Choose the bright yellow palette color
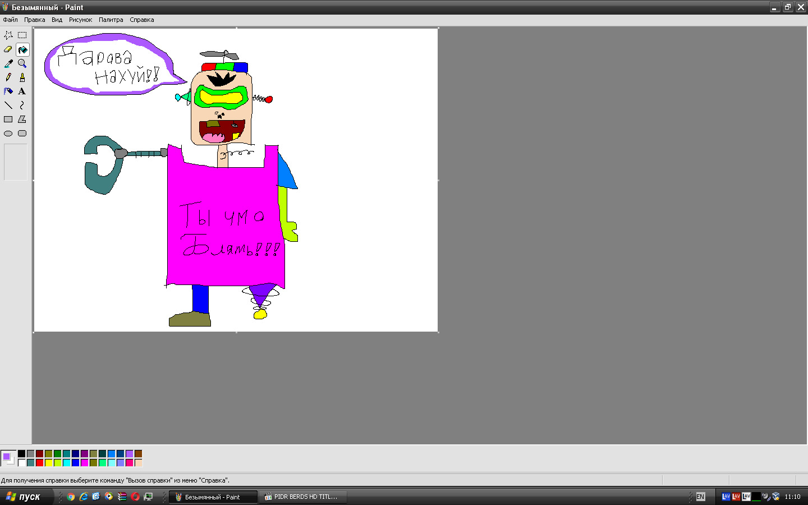Image resolution: width=808 pixels, height=505 pixels. click(48, 463)
